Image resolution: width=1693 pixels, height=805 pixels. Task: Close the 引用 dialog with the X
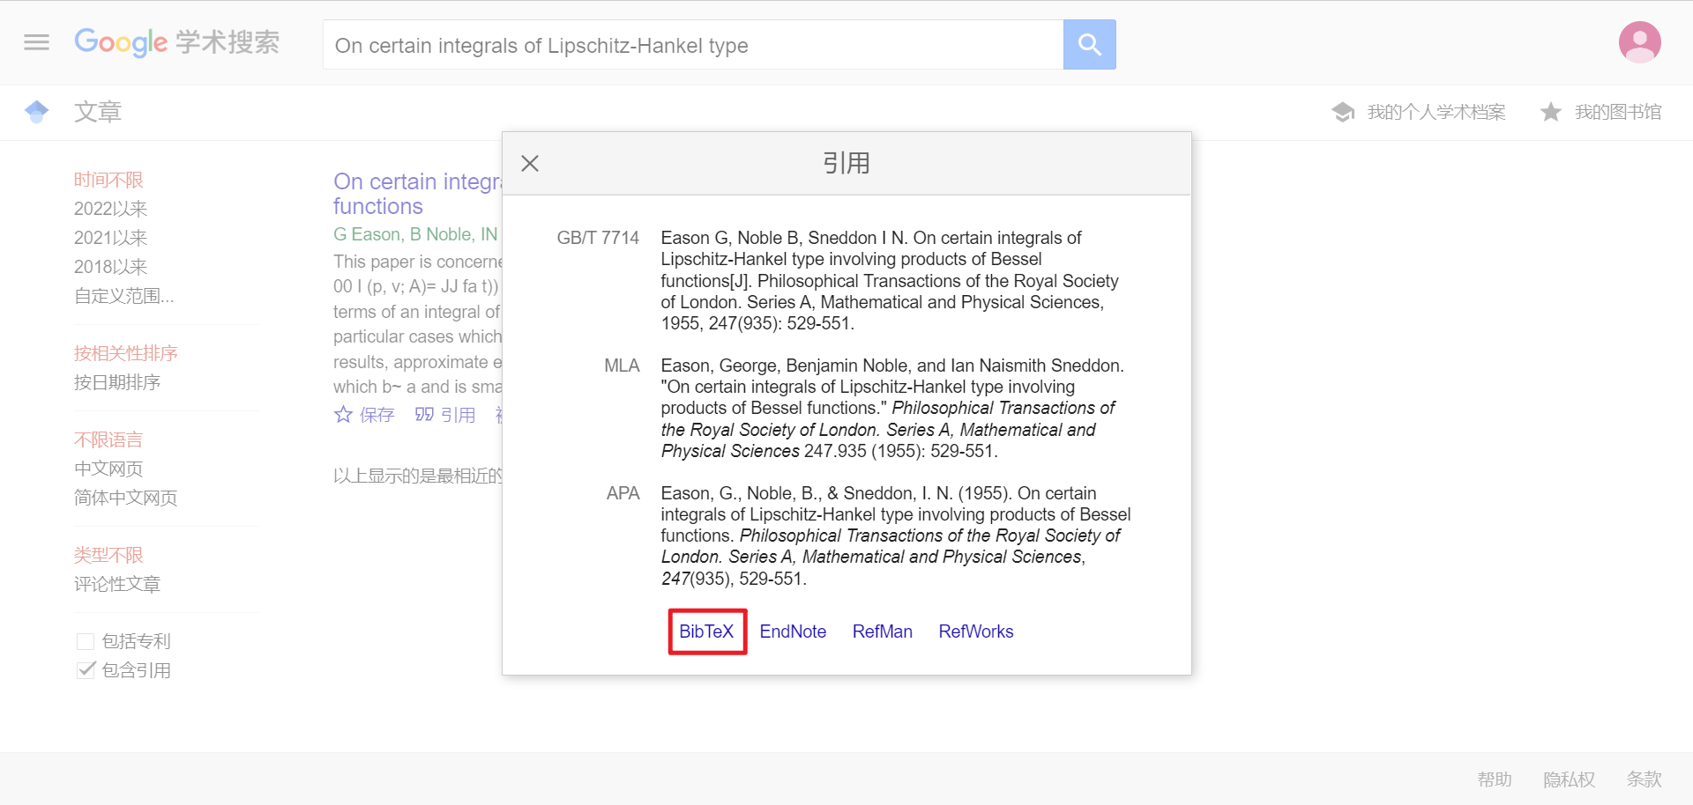530,163
